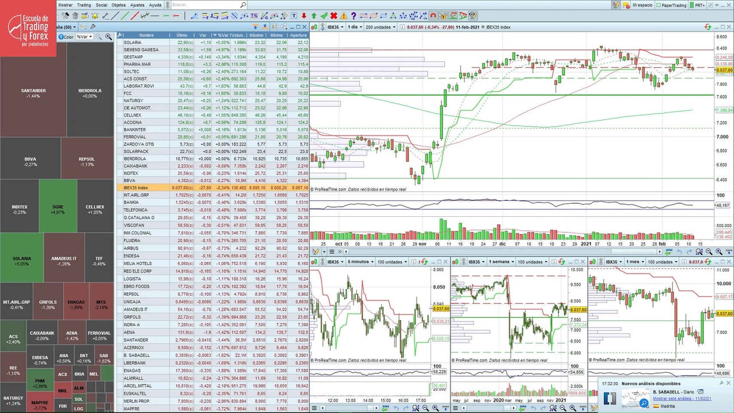Open the Ayuda menu

156,5
